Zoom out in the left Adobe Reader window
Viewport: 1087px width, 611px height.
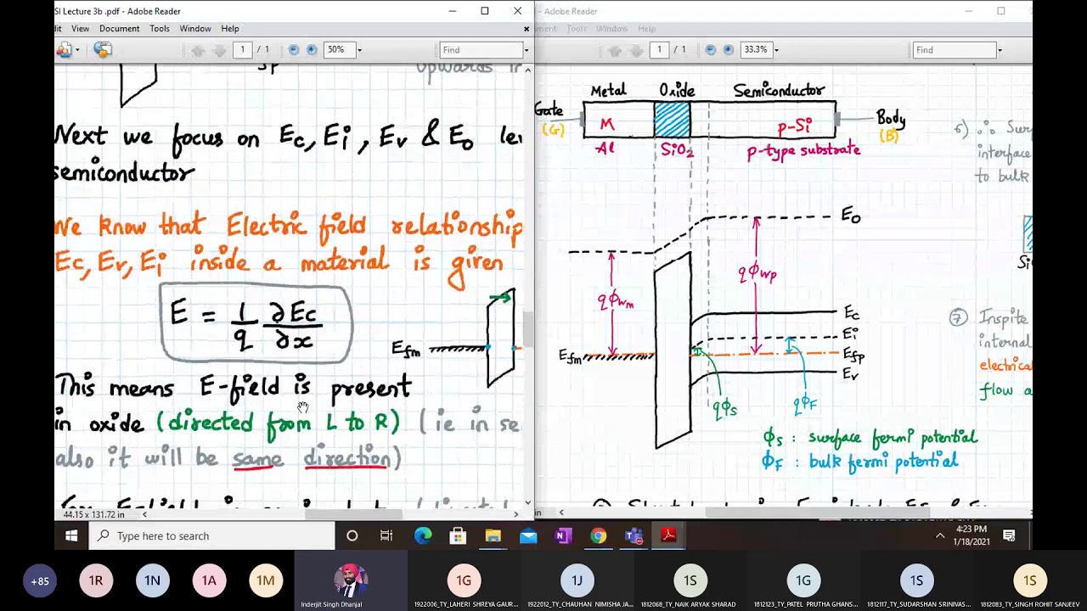(x=294, y=50)
